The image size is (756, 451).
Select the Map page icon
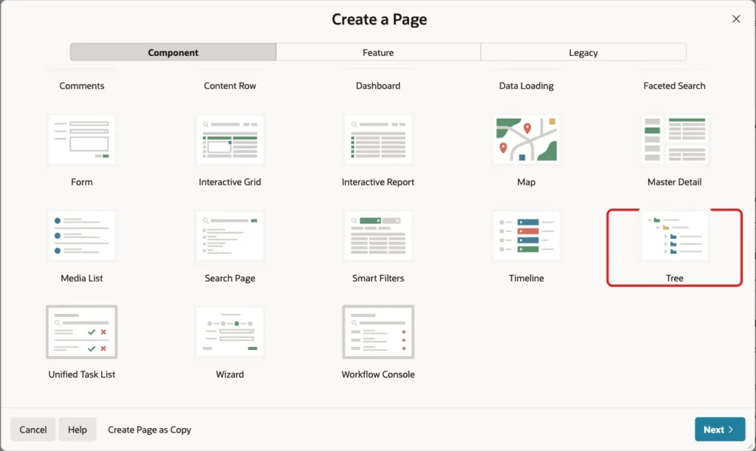(526, 139)
